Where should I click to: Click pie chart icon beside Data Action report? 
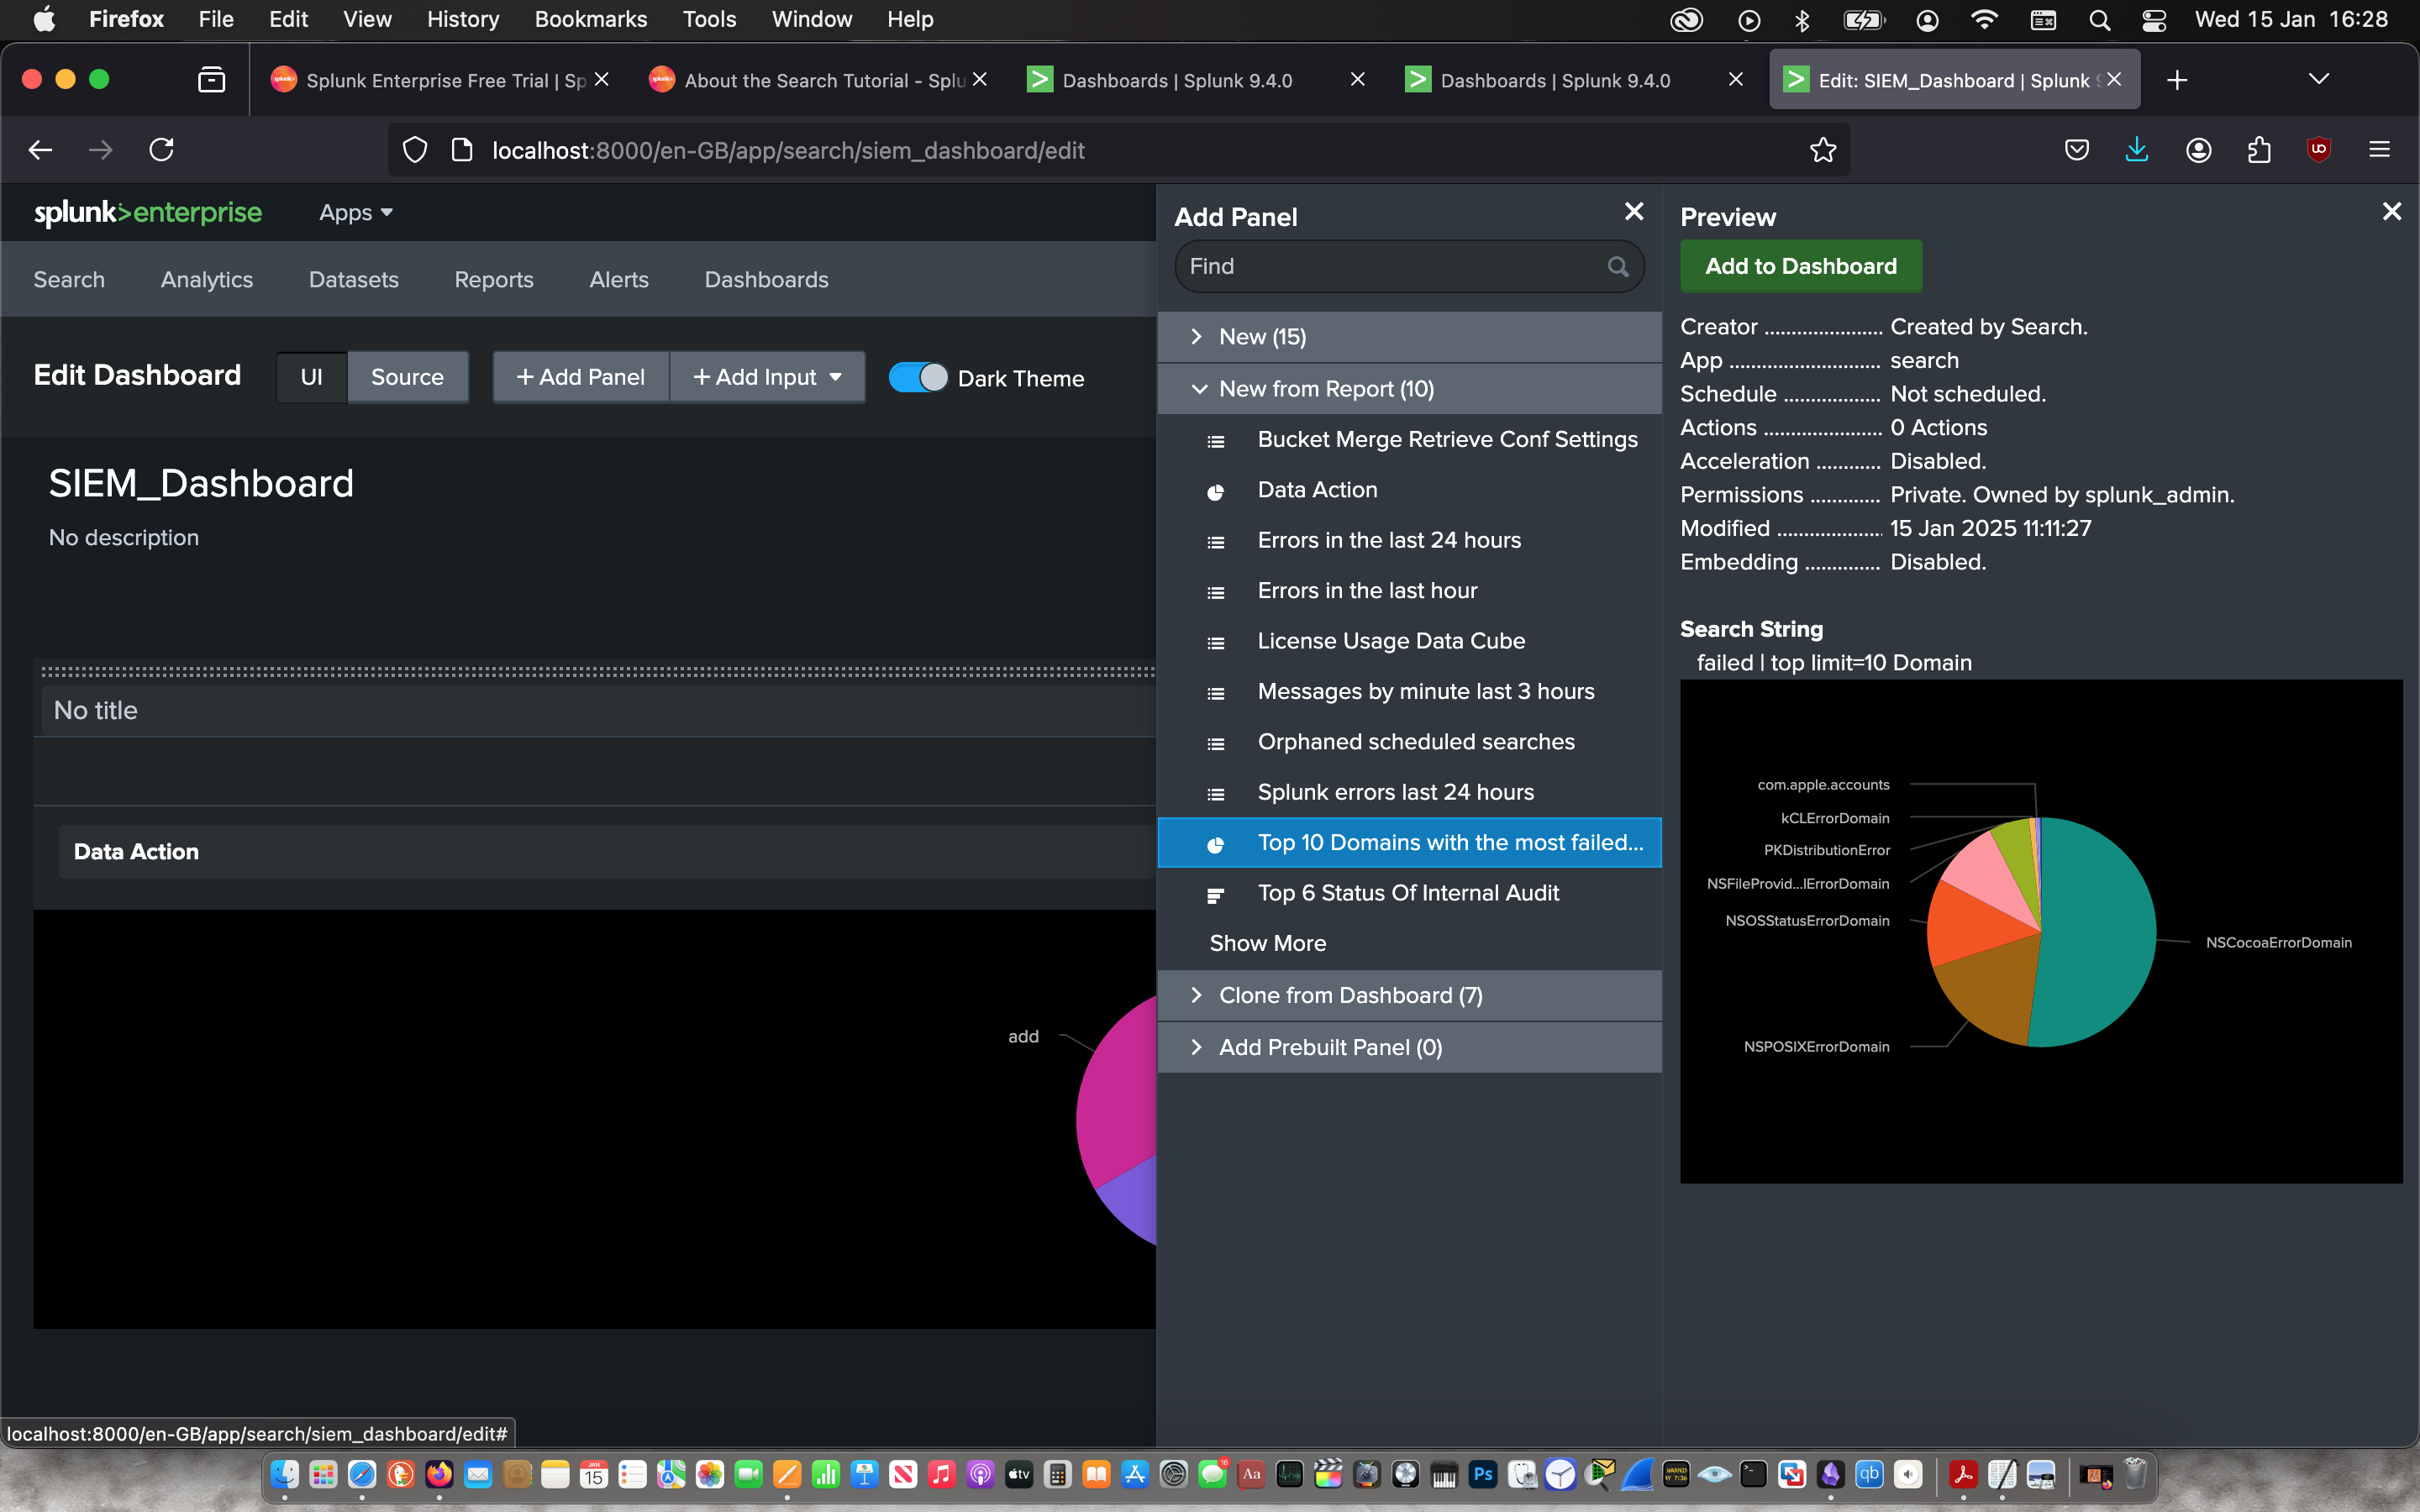coord(1215,491)
